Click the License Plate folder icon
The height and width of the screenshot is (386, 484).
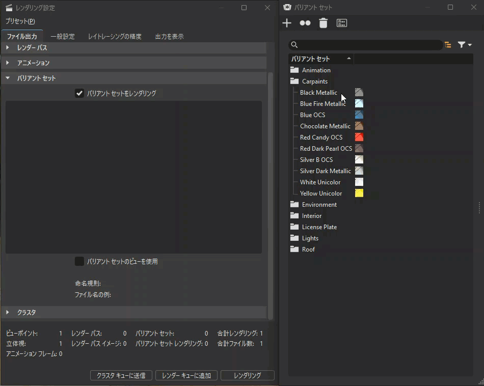point(294,227)
